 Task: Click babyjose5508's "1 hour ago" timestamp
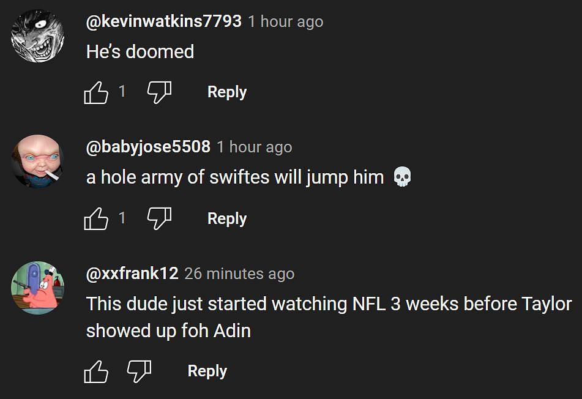pyautogui.click(x=254, y=147)
